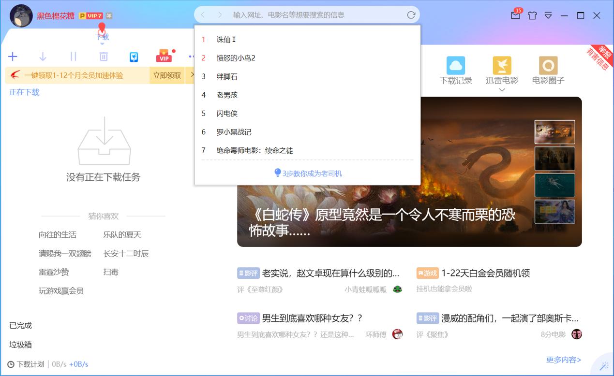This screenshot has width=614, height=376.
Task: Open the 正在下载 section
Action: point(24,92)
